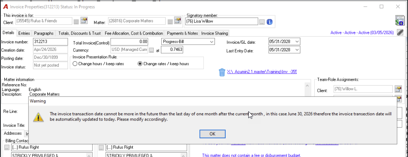This screenshot has width=408, height=157.
Task: Click ellipsis button beside Signatory member field
Action: (262, 22)
